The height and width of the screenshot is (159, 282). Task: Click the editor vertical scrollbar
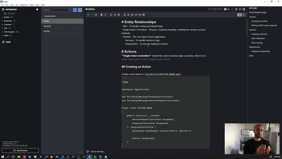pyautogui.click(x=247, y=27)
